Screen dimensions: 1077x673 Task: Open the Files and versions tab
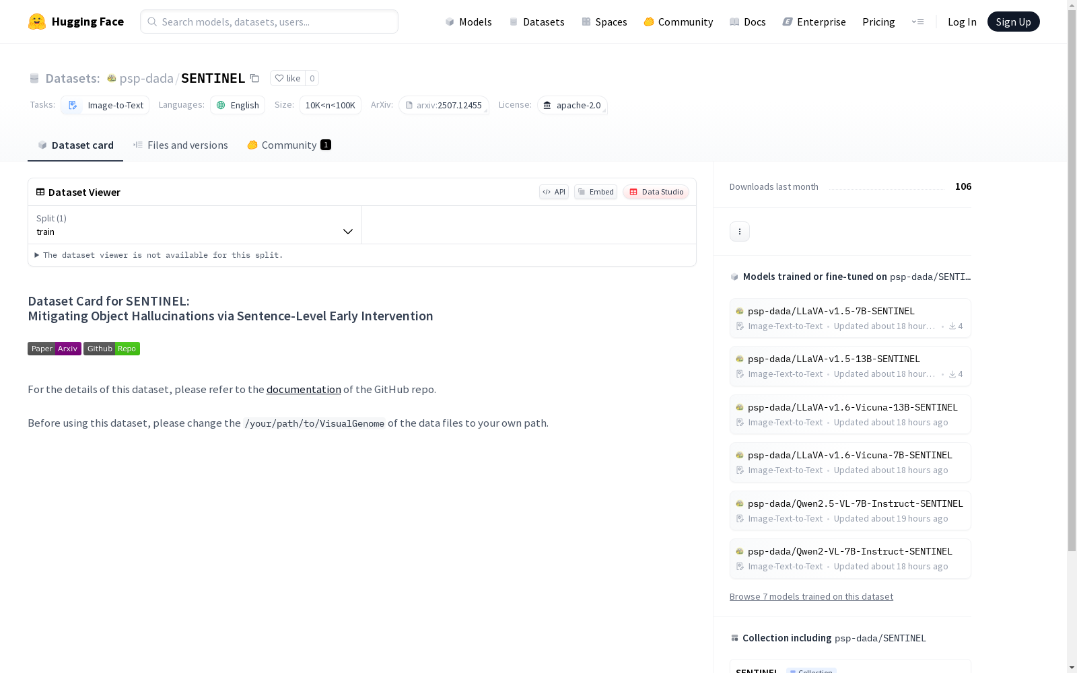[x=180, y=145]
